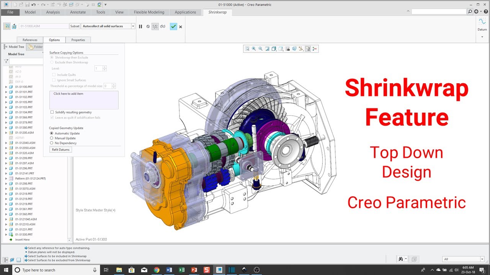Expand the Datum group dropdown arrow

tap(482, 37)
